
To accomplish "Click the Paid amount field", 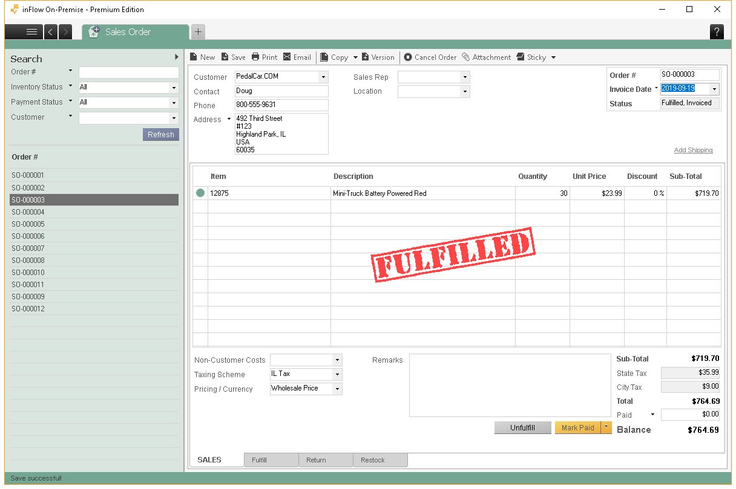I will pyautogui.click(x=691, y=415).
